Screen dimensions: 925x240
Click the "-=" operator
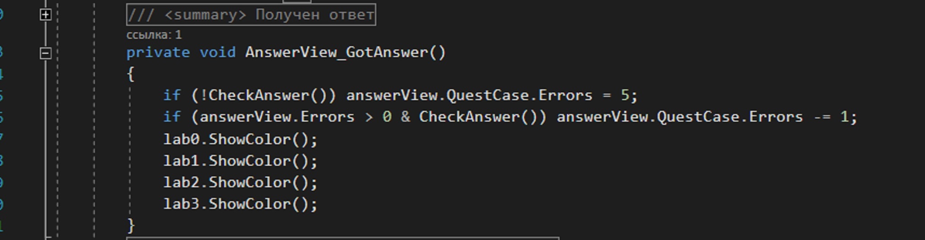pos(821,117)
